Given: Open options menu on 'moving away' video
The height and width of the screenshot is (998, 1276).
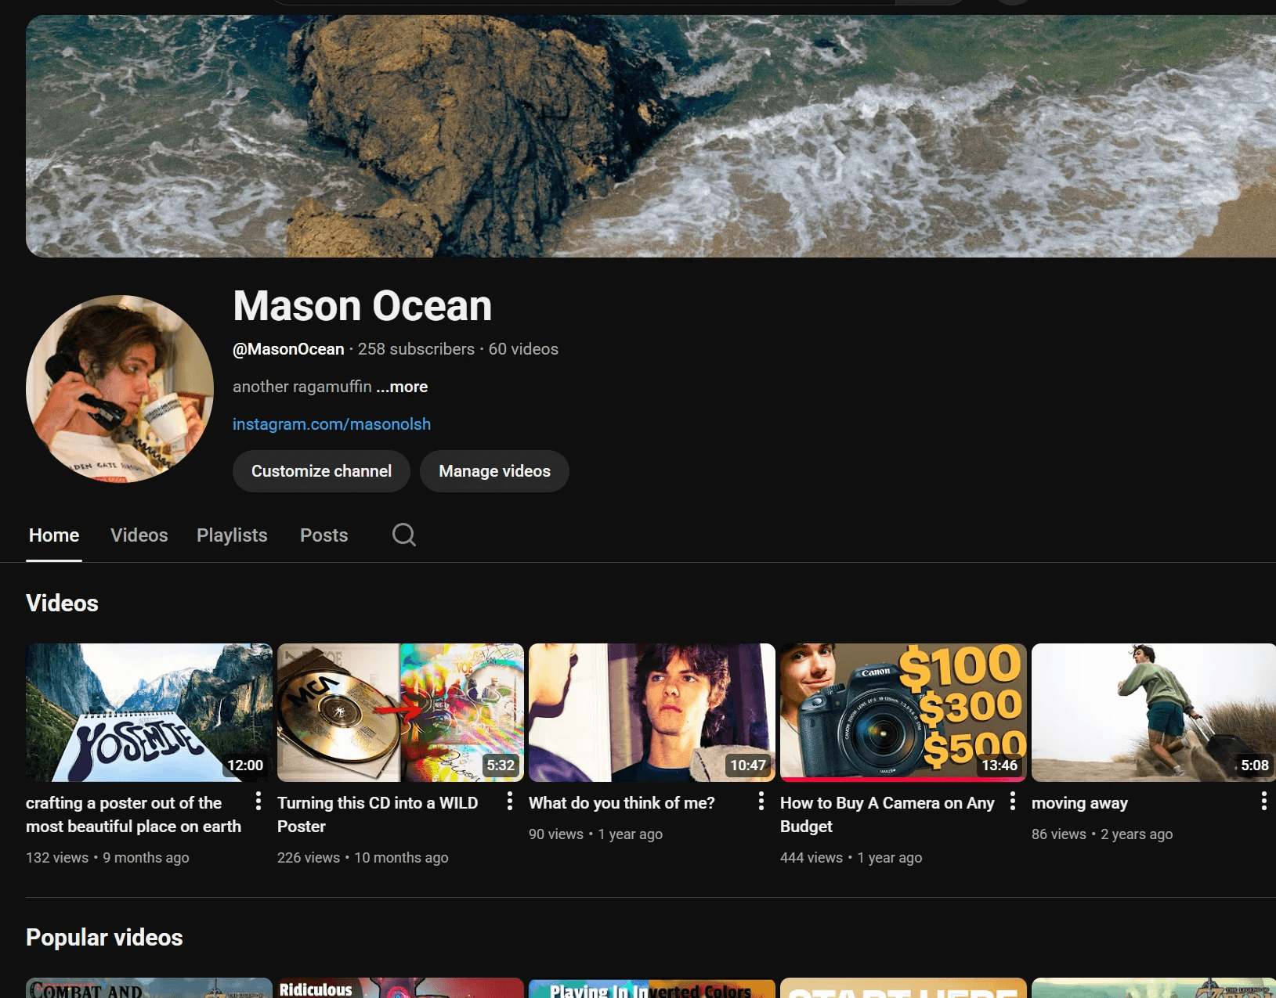Looking at the screenshot, I should tap(1263, 802).
